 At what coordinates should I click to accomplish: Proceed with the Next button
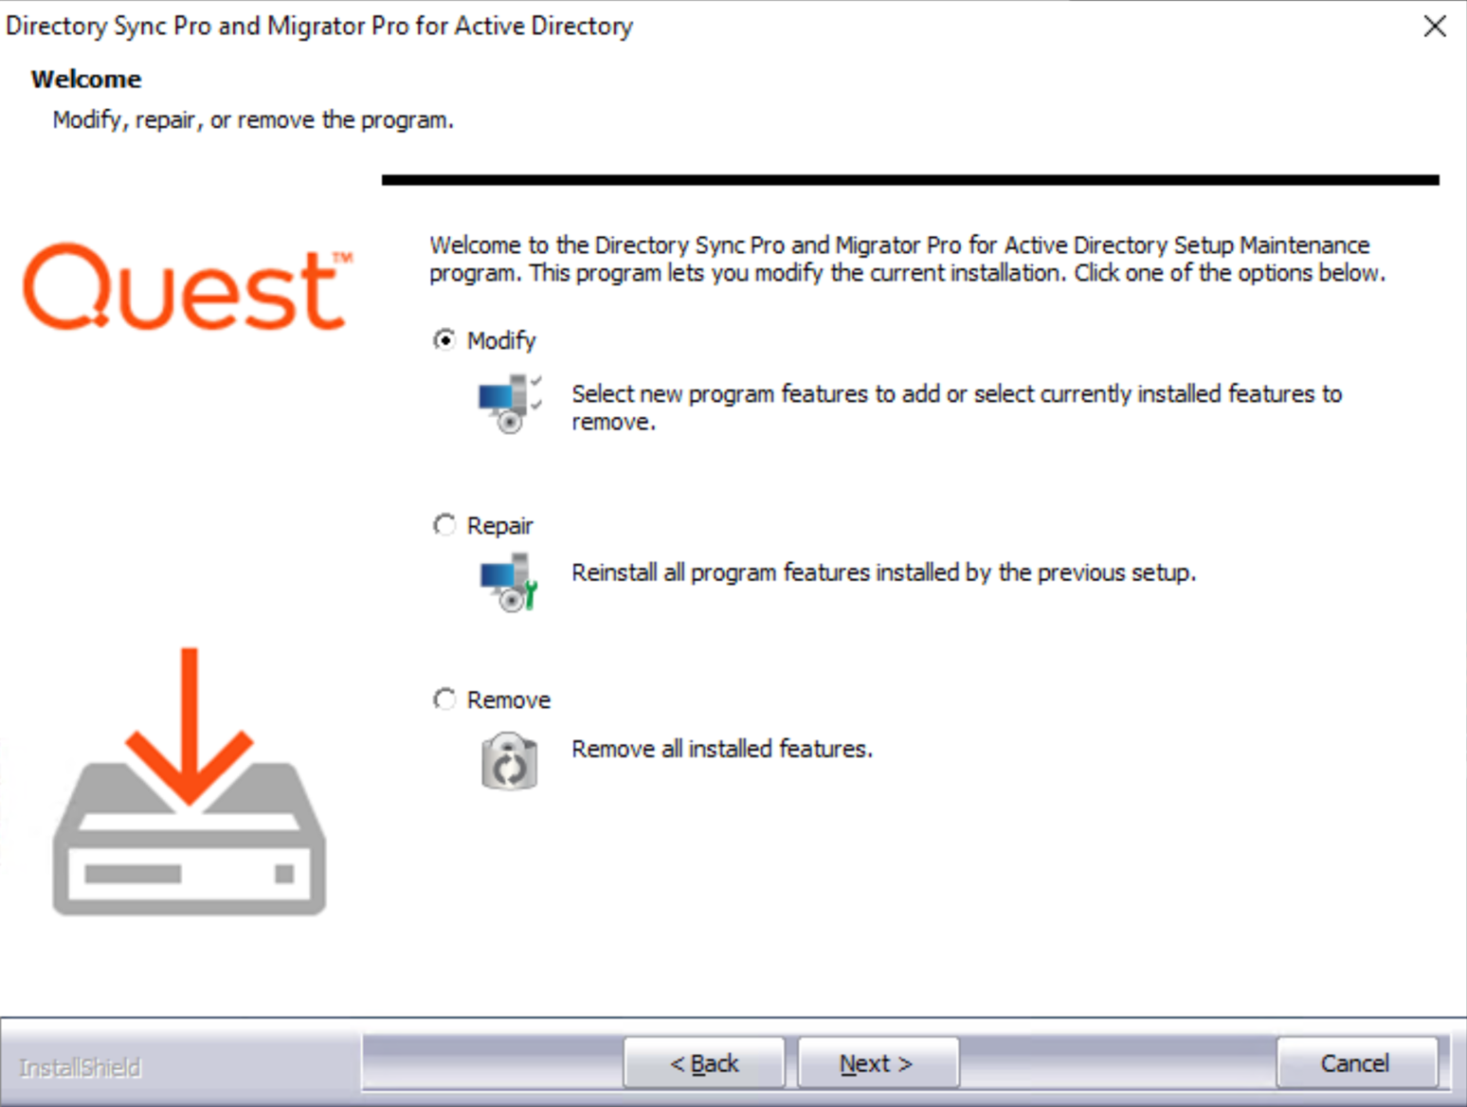[x=878, y=1063]
